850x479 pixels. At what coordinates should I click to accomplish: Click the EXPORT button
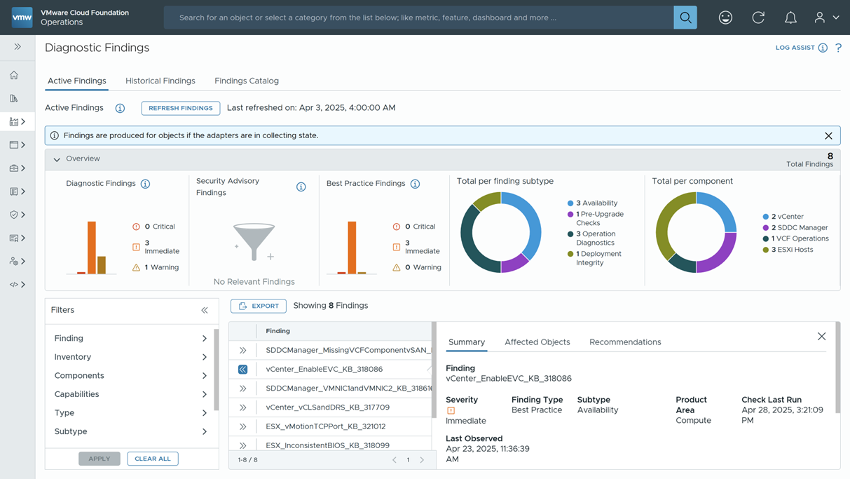click(259, 306)
